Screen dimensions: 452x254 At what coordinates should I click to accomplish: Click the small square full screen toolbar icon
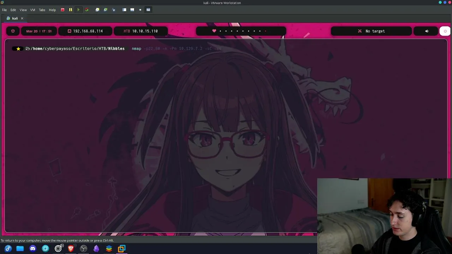tap(140, 10)
